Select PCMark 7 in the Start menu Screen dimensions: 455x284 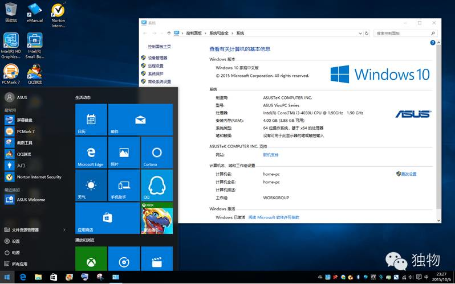pos(26,131)
